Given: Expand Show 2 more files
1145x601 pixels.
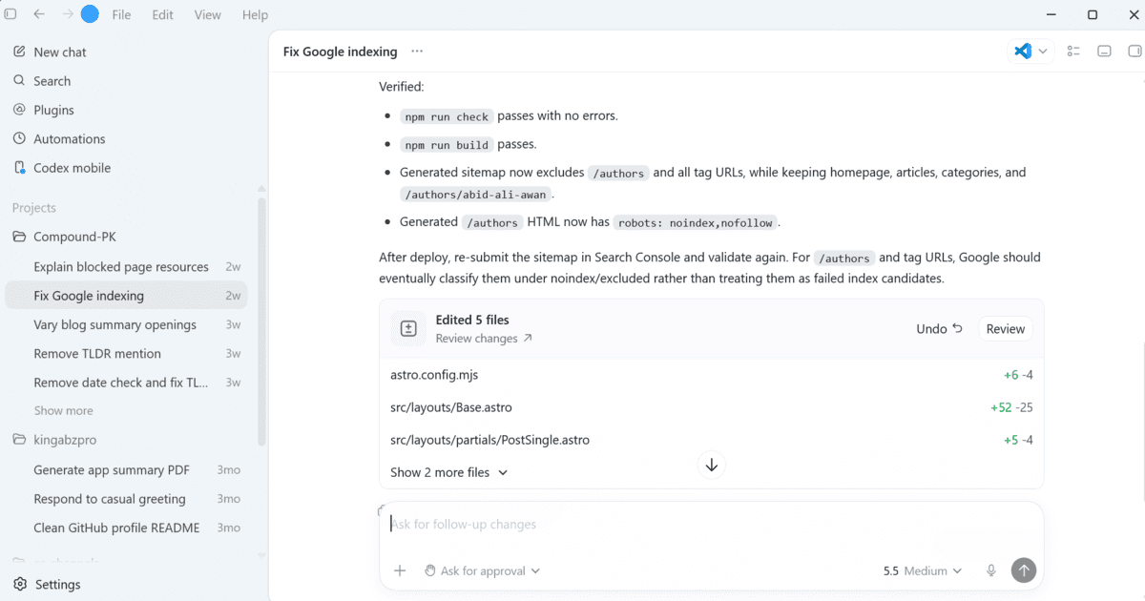Looking at the screenshot, I should [449, 472].
